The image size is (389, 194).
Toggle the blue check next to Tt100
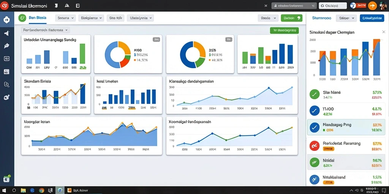pyautogui.click(x=315, y=111)
